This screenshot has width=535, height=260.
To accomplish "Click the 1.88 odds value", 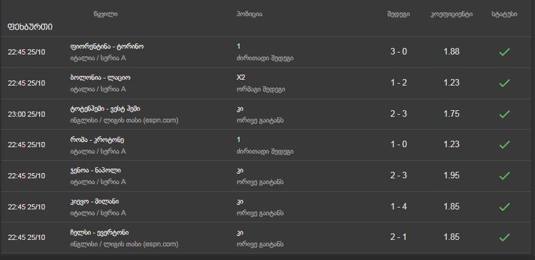I will tap(451, 52).
